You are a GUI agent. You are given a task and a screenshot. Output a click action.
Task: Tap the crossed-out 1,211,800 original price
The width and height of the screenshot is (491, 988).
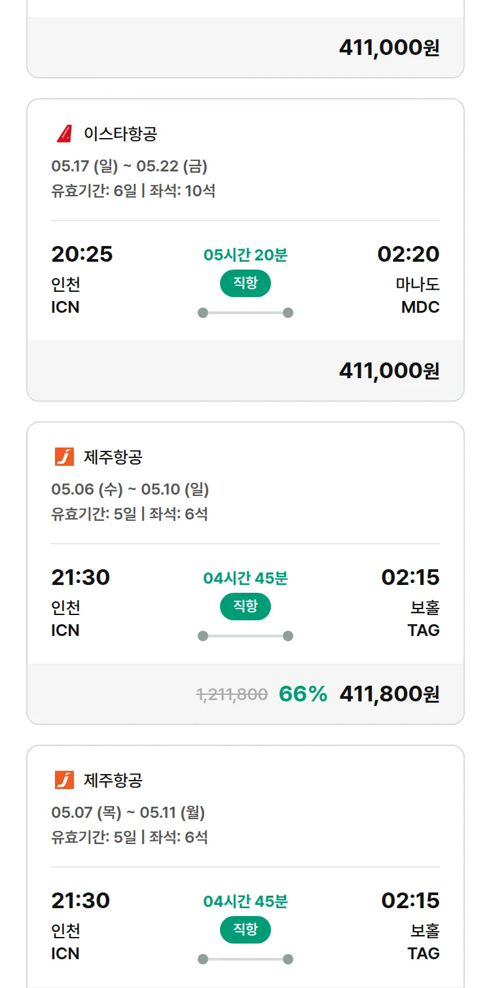[232, 694]
